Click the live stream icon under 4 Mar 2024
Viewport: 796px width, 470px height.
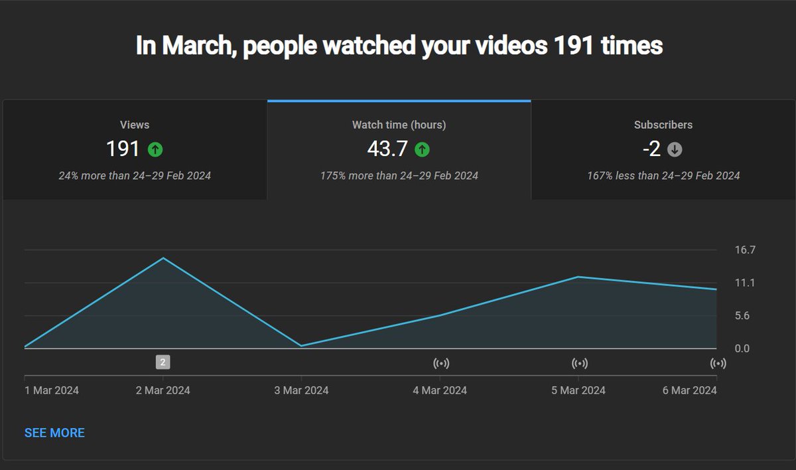[442, 362]
